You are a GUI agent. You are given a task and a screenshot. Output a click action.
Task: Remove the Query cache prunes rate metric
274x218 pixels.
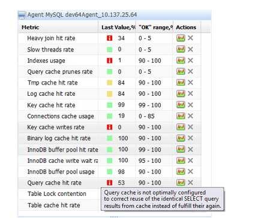pyautogui.click(x=191, y=71)
